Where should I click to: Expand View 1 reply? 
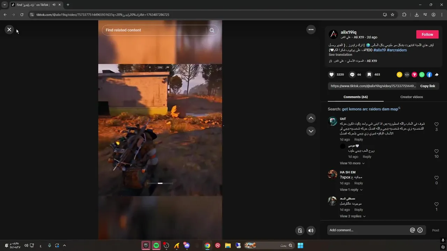[351, 190]
